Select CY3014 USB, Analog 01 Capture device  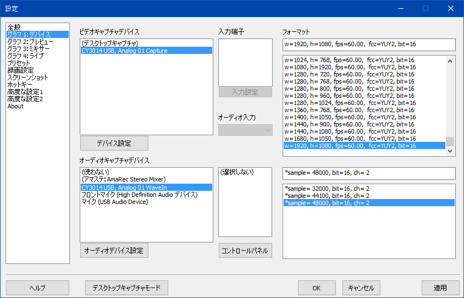coord(146,50)
